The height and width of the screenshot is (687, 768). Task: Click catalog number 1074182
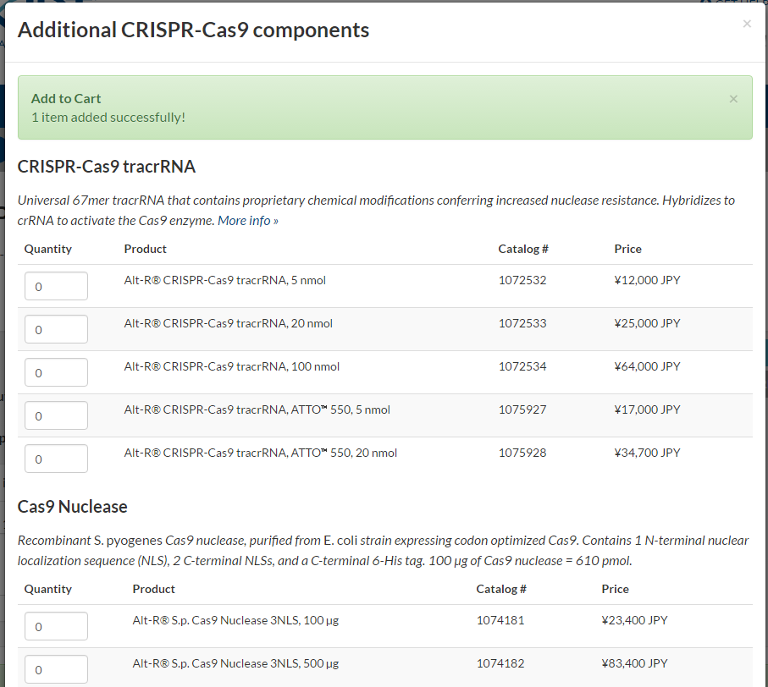pos(500,663)
